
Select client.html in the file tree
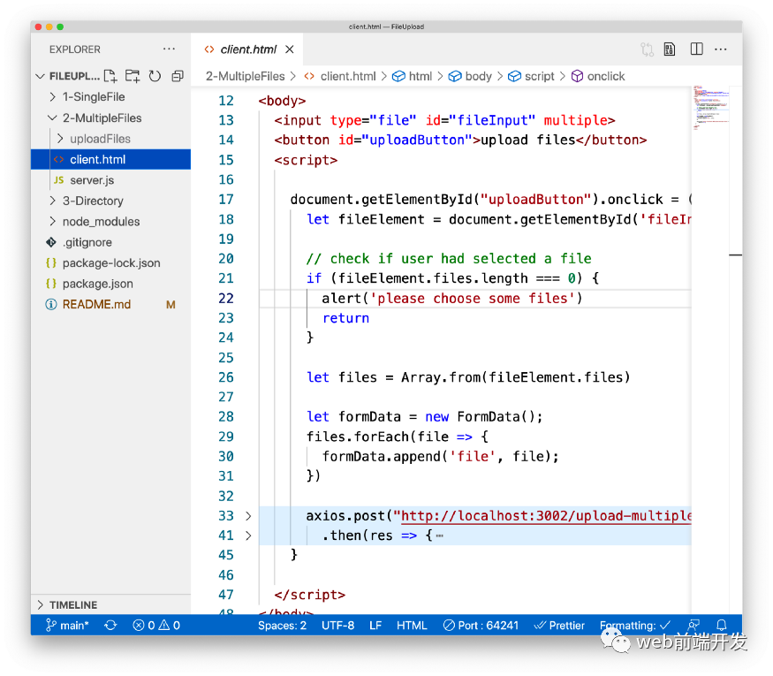110,159
